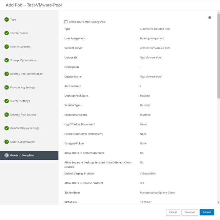Switch to the vCenter Settings step
Image resolution: width=220 pixels, height=220 pixels.
tap(20, 101)
